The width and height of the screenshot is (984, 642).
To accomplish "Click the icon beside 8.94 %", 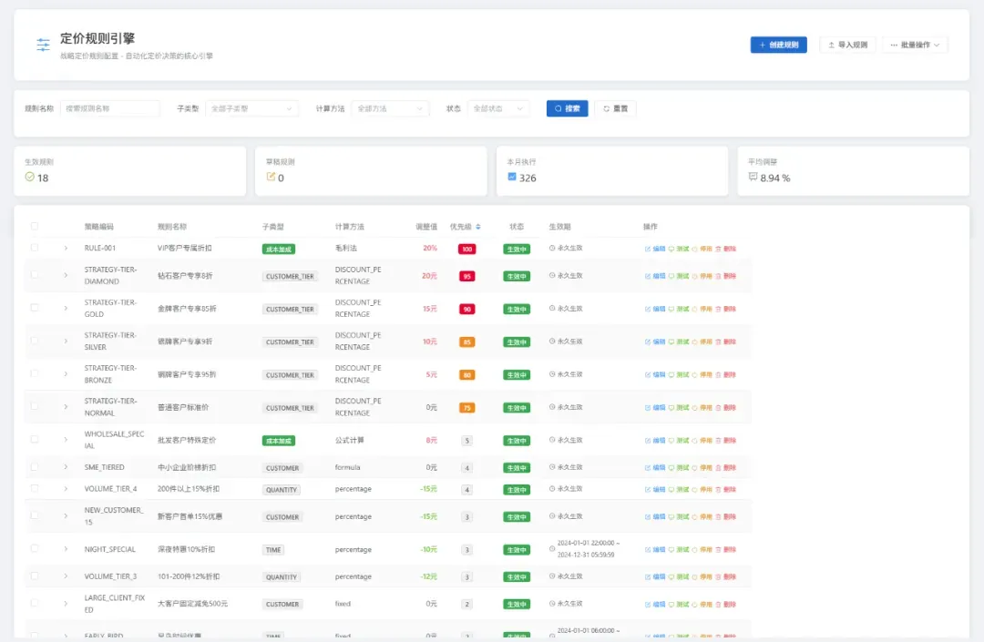I will [x=753, y=177].
